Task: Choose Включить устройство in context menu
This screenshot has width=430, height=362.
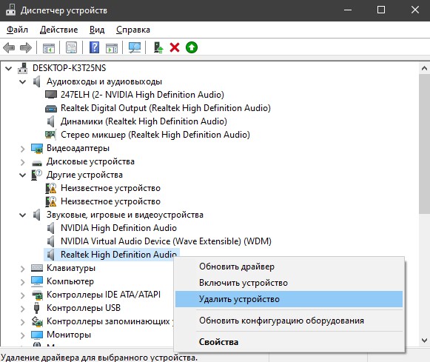Action: tap(289, 283)
